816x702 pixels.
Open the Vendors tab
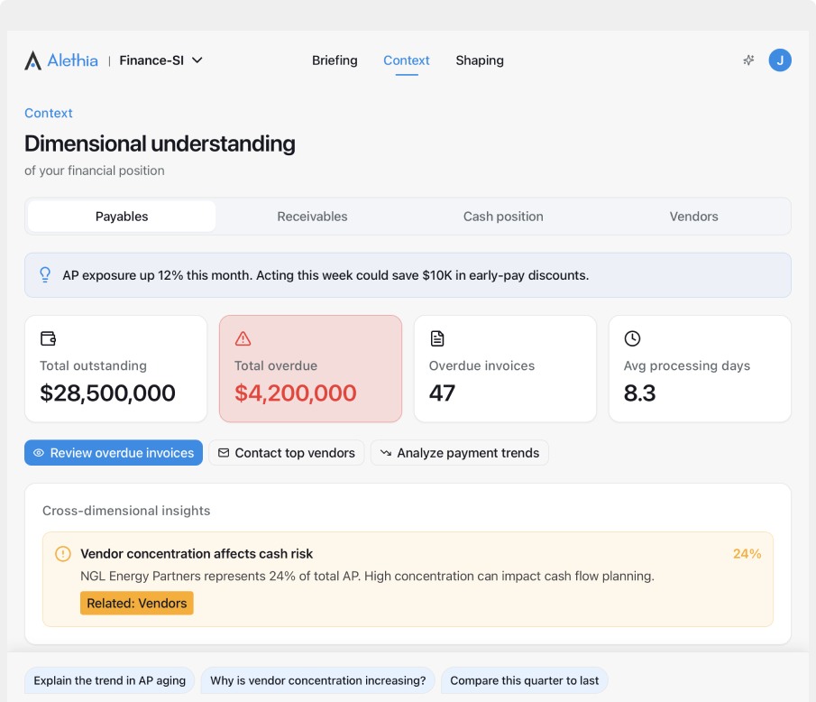point(693,217)
